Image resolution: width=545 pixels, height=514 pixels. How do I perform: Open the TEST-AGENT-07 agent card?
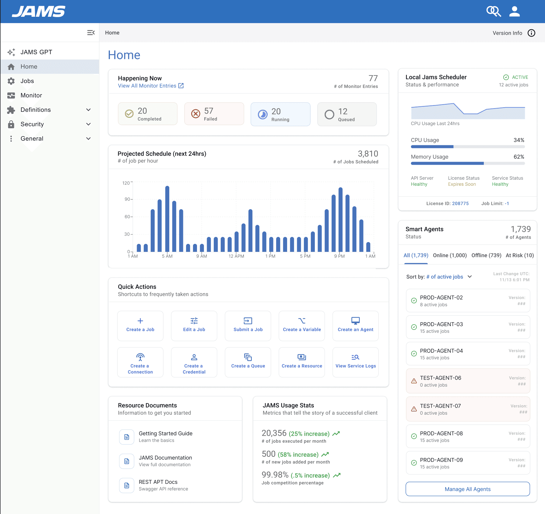[x=468, y=409]
